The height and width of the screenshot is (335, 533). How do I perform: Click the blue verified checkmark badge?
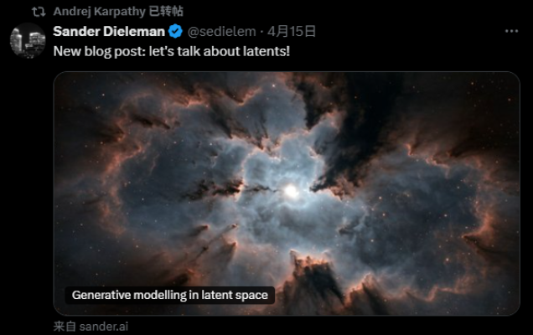[x=175, y=32]
